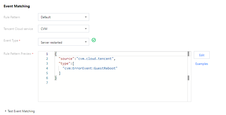Expand the Test Event Matching section triangle
Screen dimensions: 226x115
click(6, 111)
